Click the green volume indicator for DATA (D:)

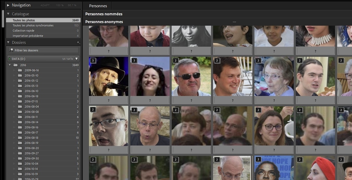[x=9, y=59]
